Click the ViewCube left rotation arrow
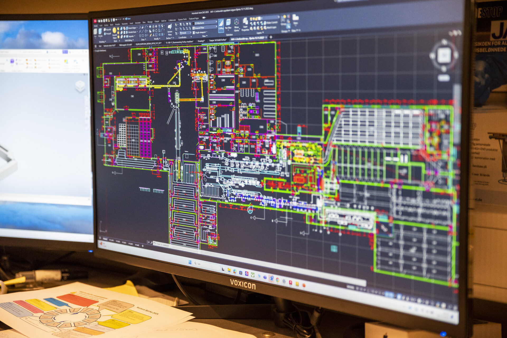 pos(432,56)
